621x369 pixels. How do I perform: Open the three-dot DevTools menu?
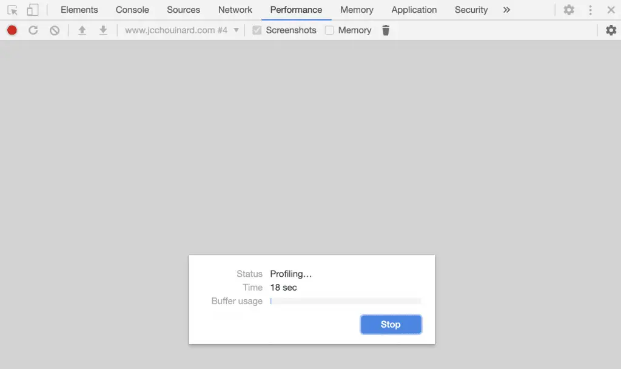coord(590,10)
